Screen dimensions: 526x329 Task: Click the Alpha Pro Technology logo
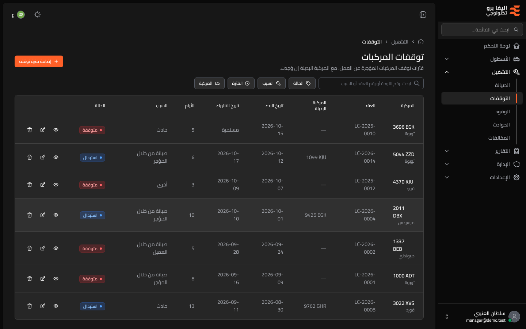503,11
